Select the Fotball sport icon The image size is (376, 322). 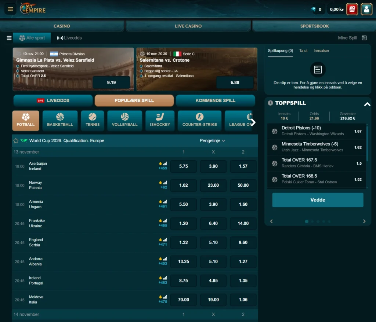[x=25, y=120]
